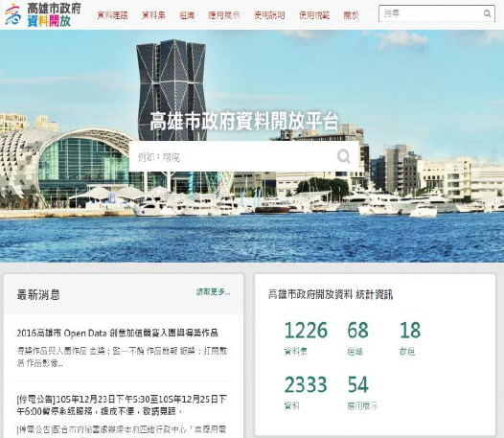Open the 使用說明 menu item

(x=269, y=15)
